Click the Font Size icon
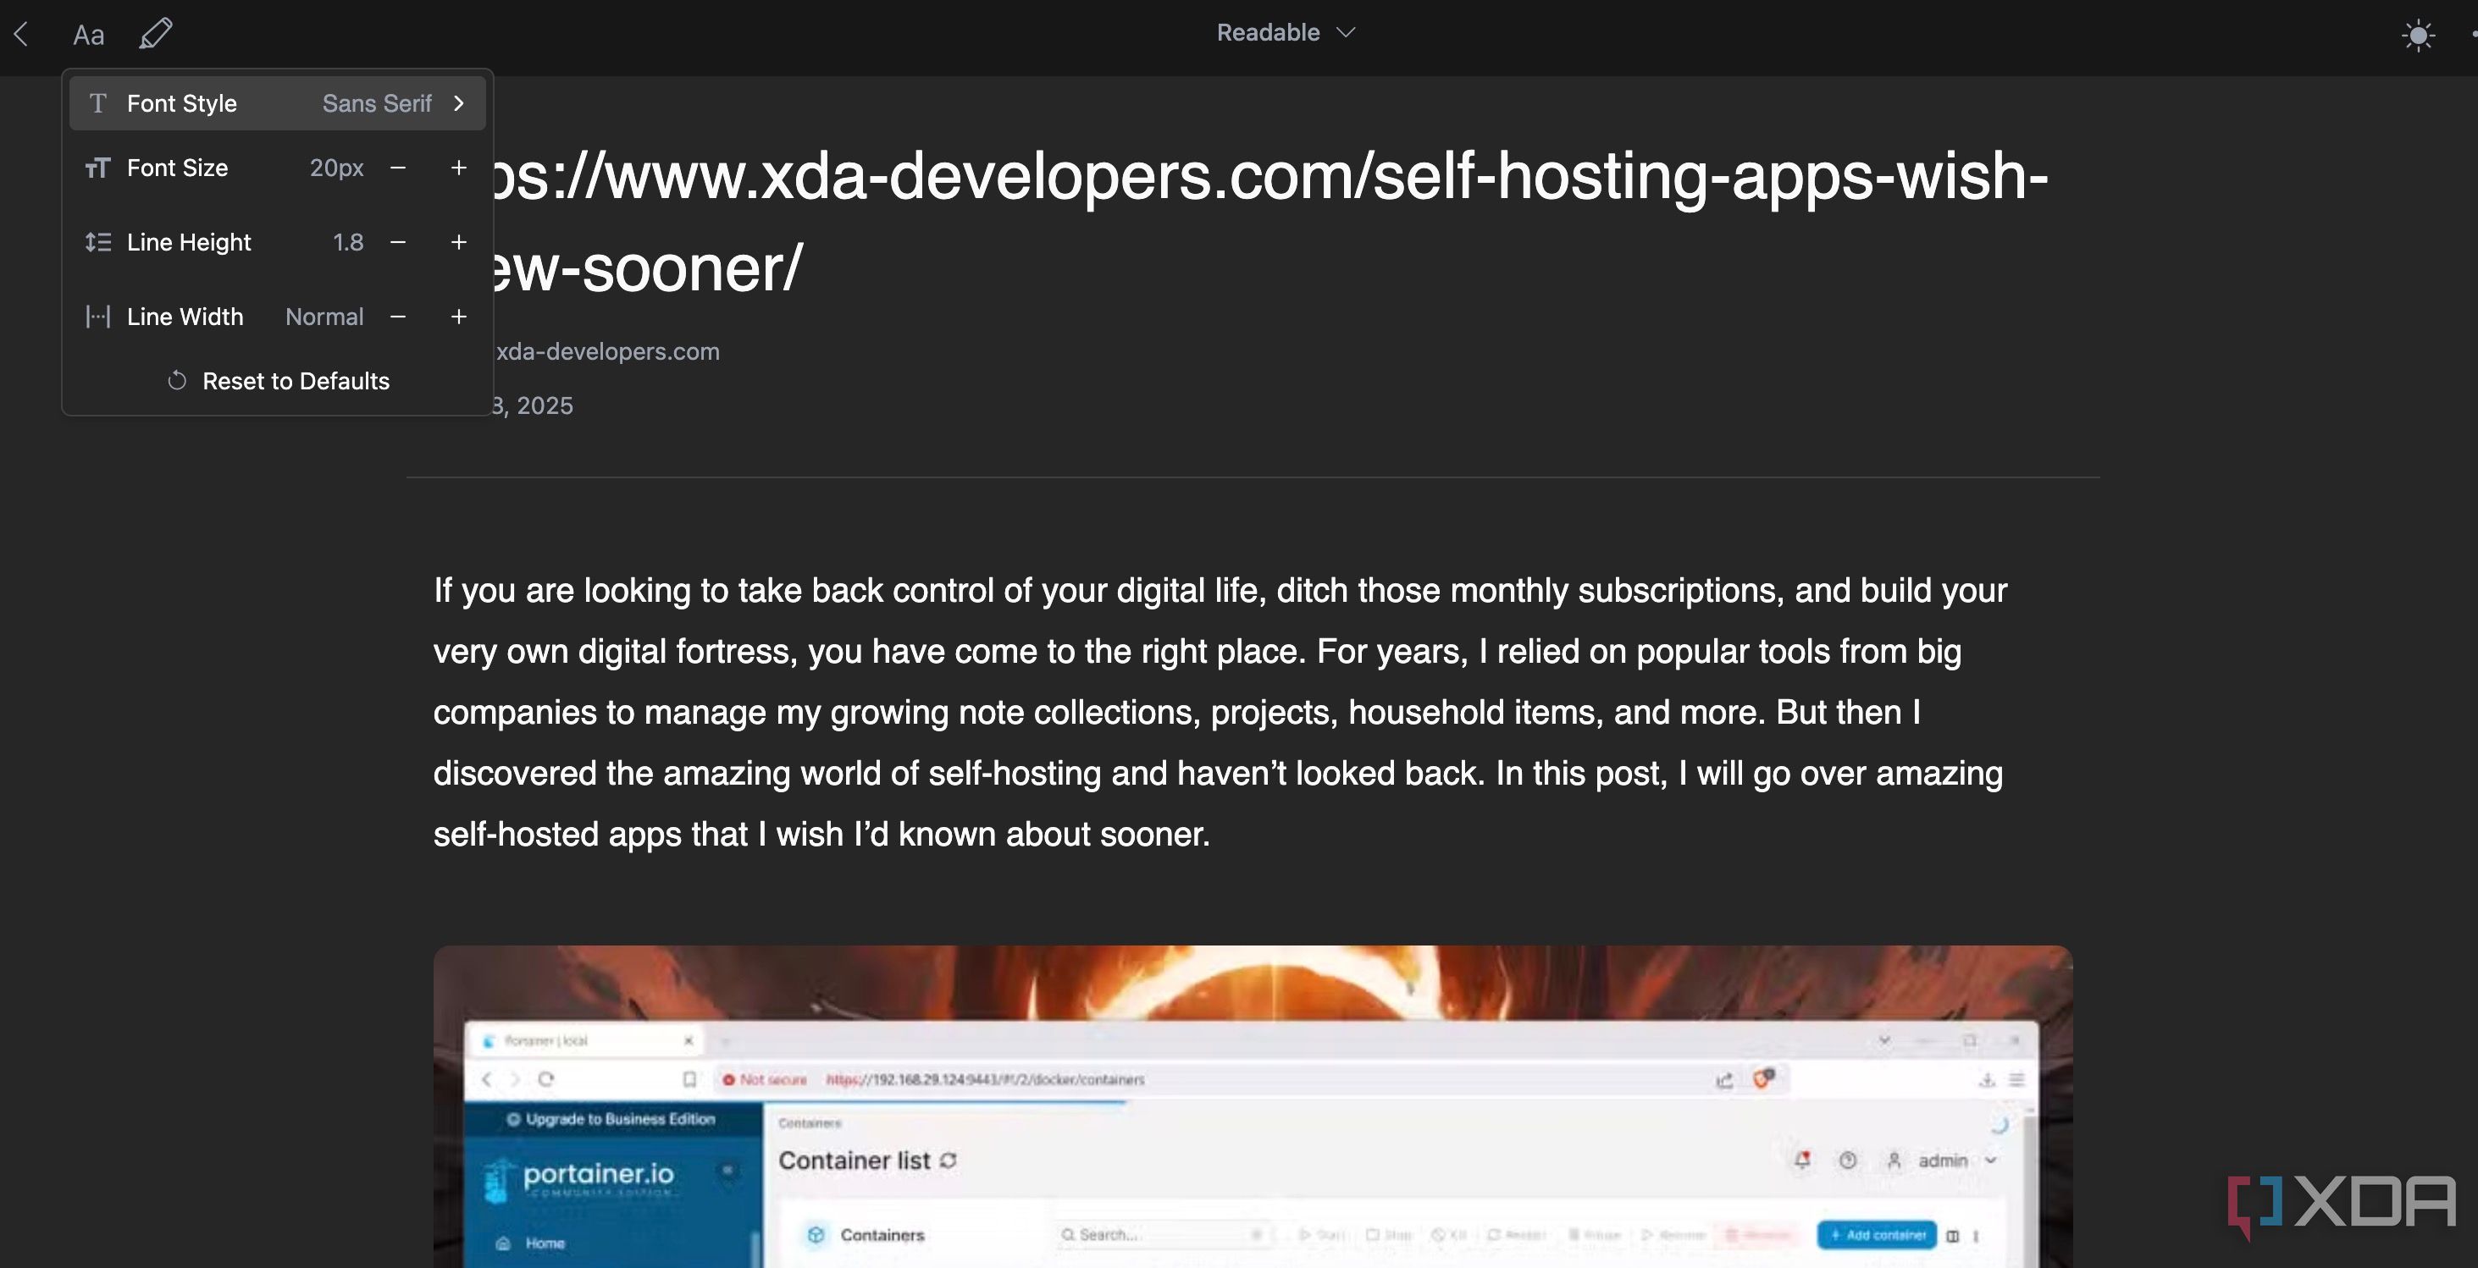The height and width of the screenshot is (1268, 2478). tap(97, 168)
